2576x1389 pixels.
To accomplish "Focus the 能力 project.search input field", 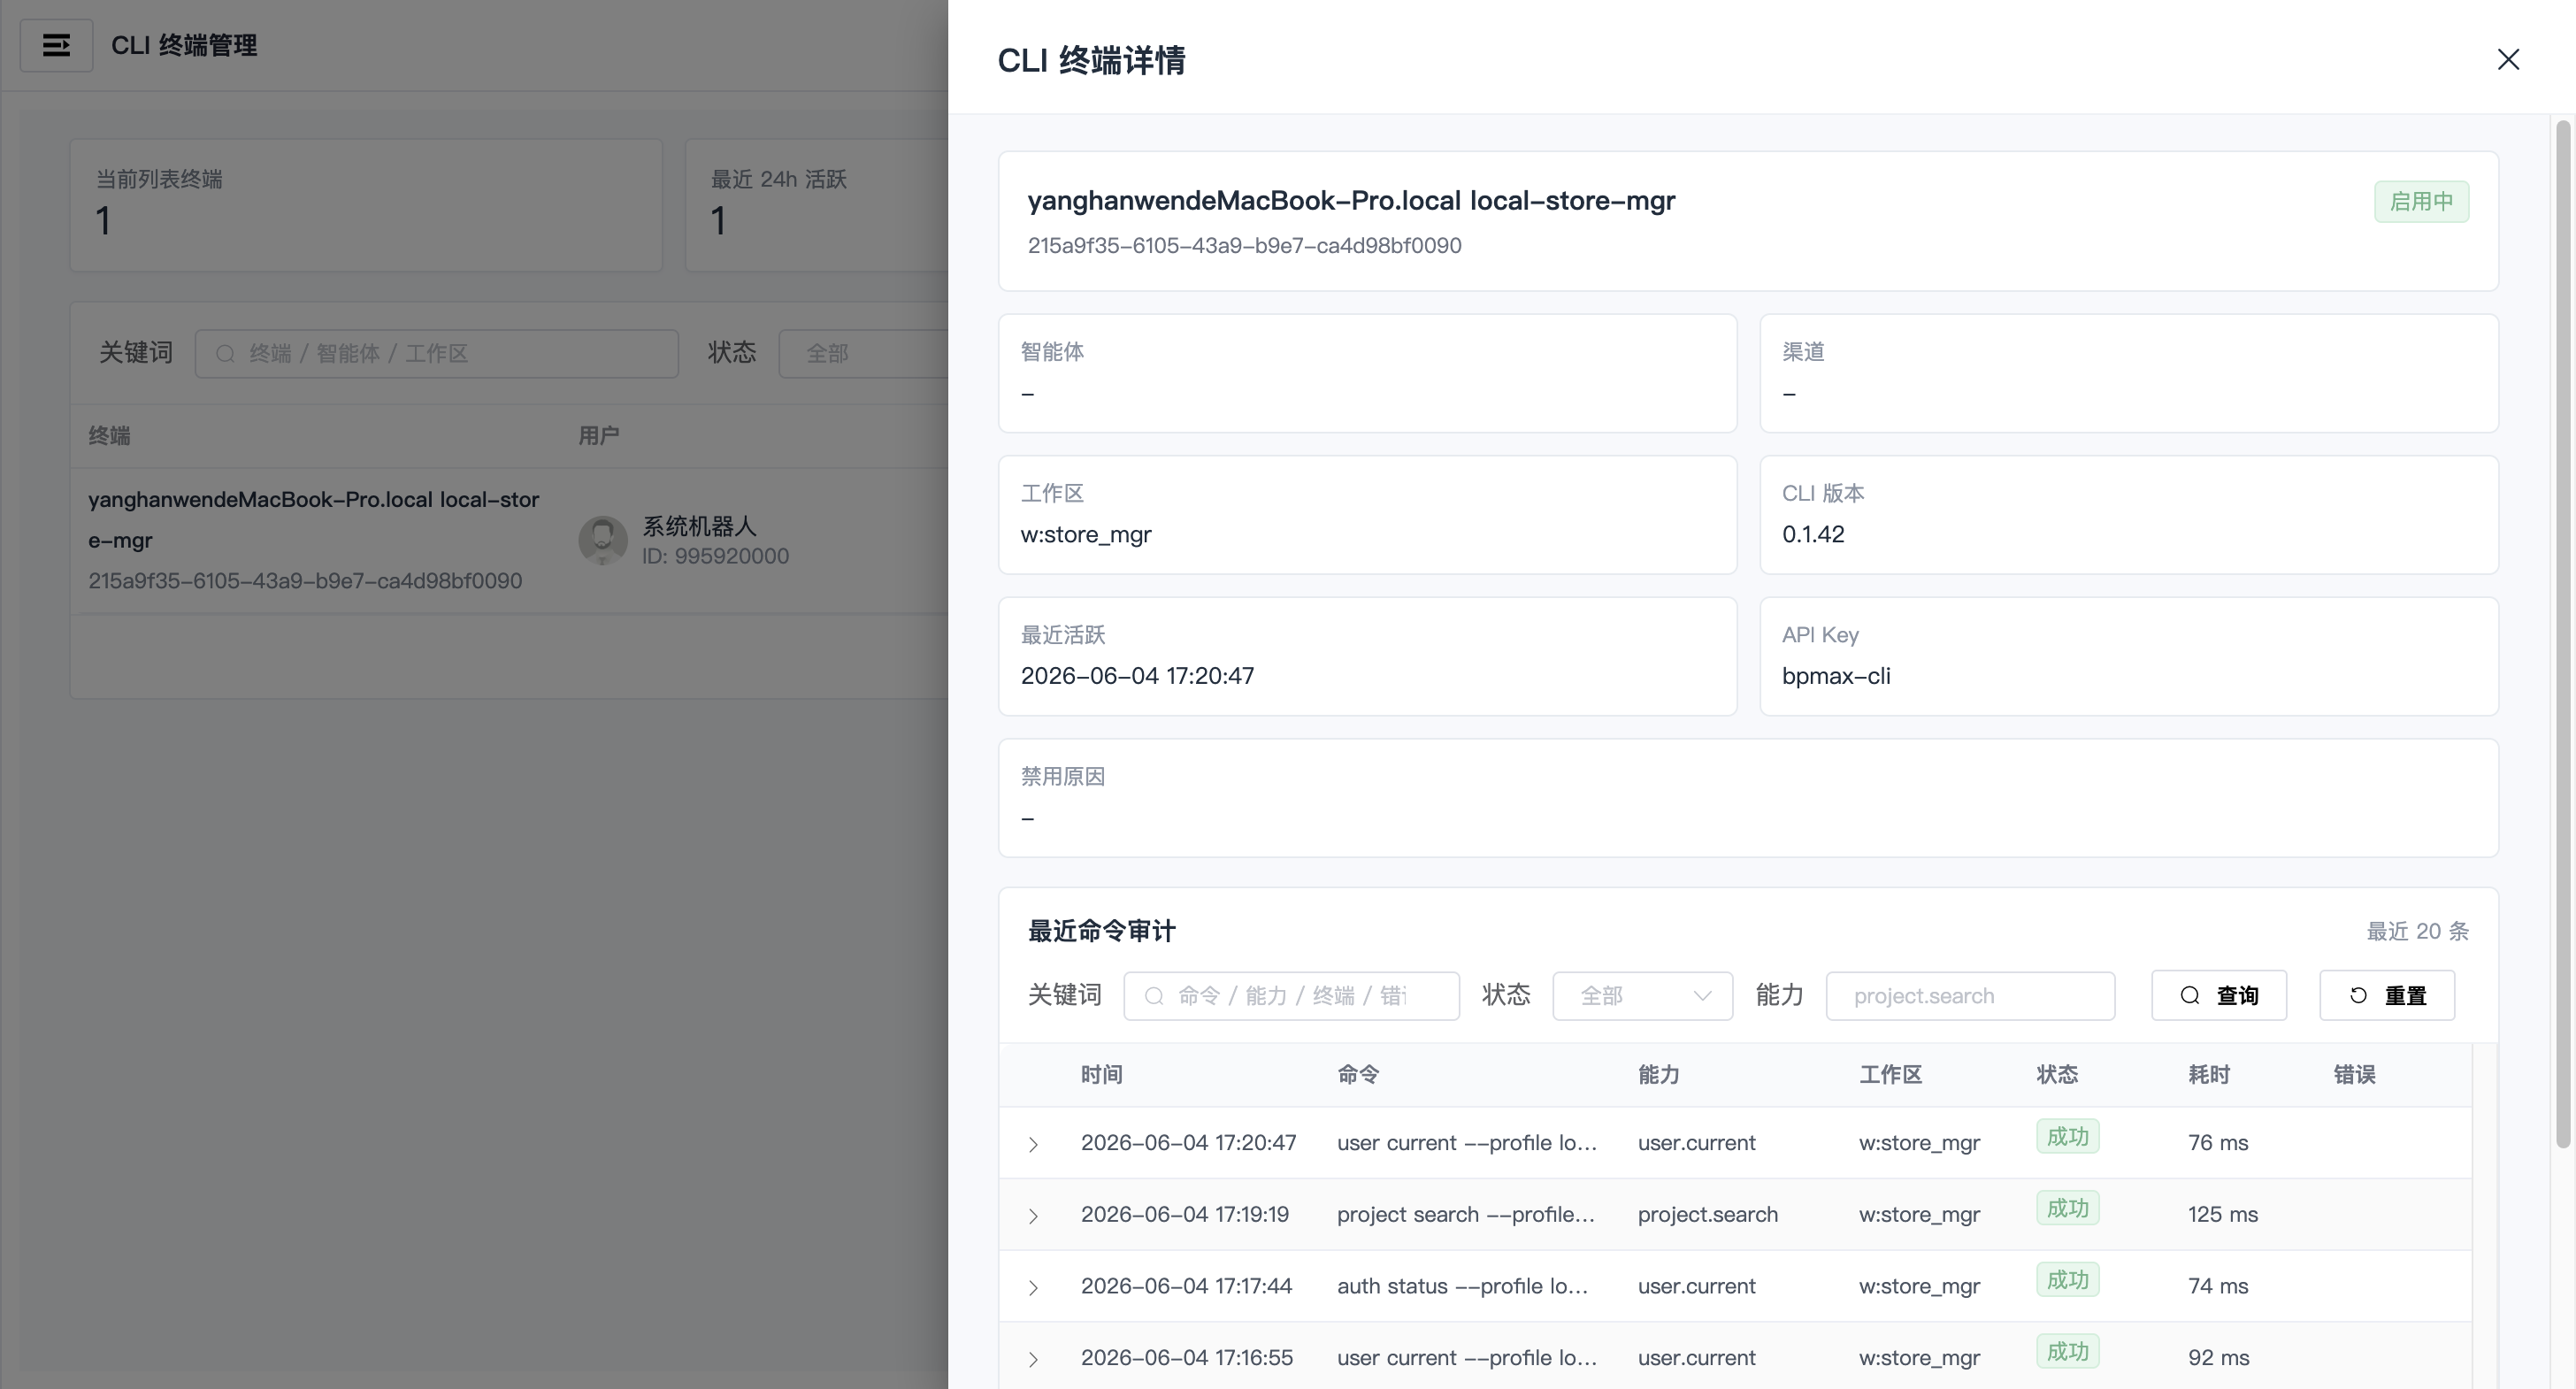I will (1970, 996).
